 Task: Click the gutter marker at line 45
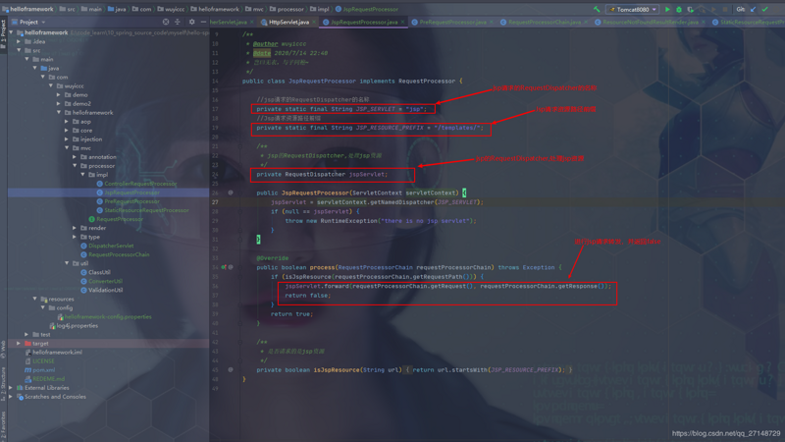231,370
